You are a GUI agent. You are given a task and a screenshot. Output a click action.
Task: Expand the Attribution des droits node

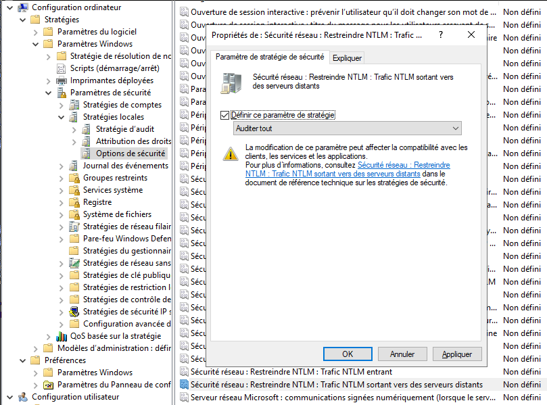pyautogui.click(x=74, y=141)
